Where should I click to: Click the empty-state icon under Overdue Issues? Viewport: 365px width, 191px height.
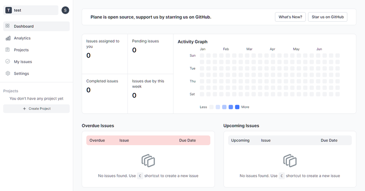148,161
